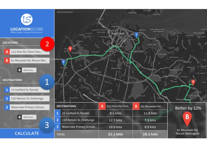Select 112 Kiwi Rd column header text
The image size is (207, 147).
click(119, 106)
